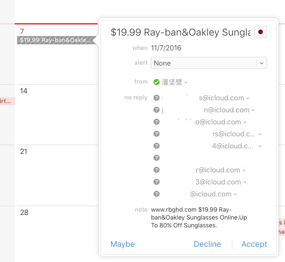Open the calendar color picker swatch
Screen dimensions: 285x262
[260, 32]
